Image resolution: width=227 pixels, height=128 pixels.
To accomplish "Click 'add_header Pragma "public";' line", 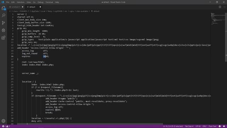I will point(61,98).
